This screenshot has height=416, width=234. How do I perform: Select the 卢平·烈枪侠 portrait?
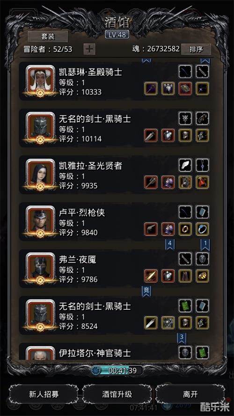(40, 221)
